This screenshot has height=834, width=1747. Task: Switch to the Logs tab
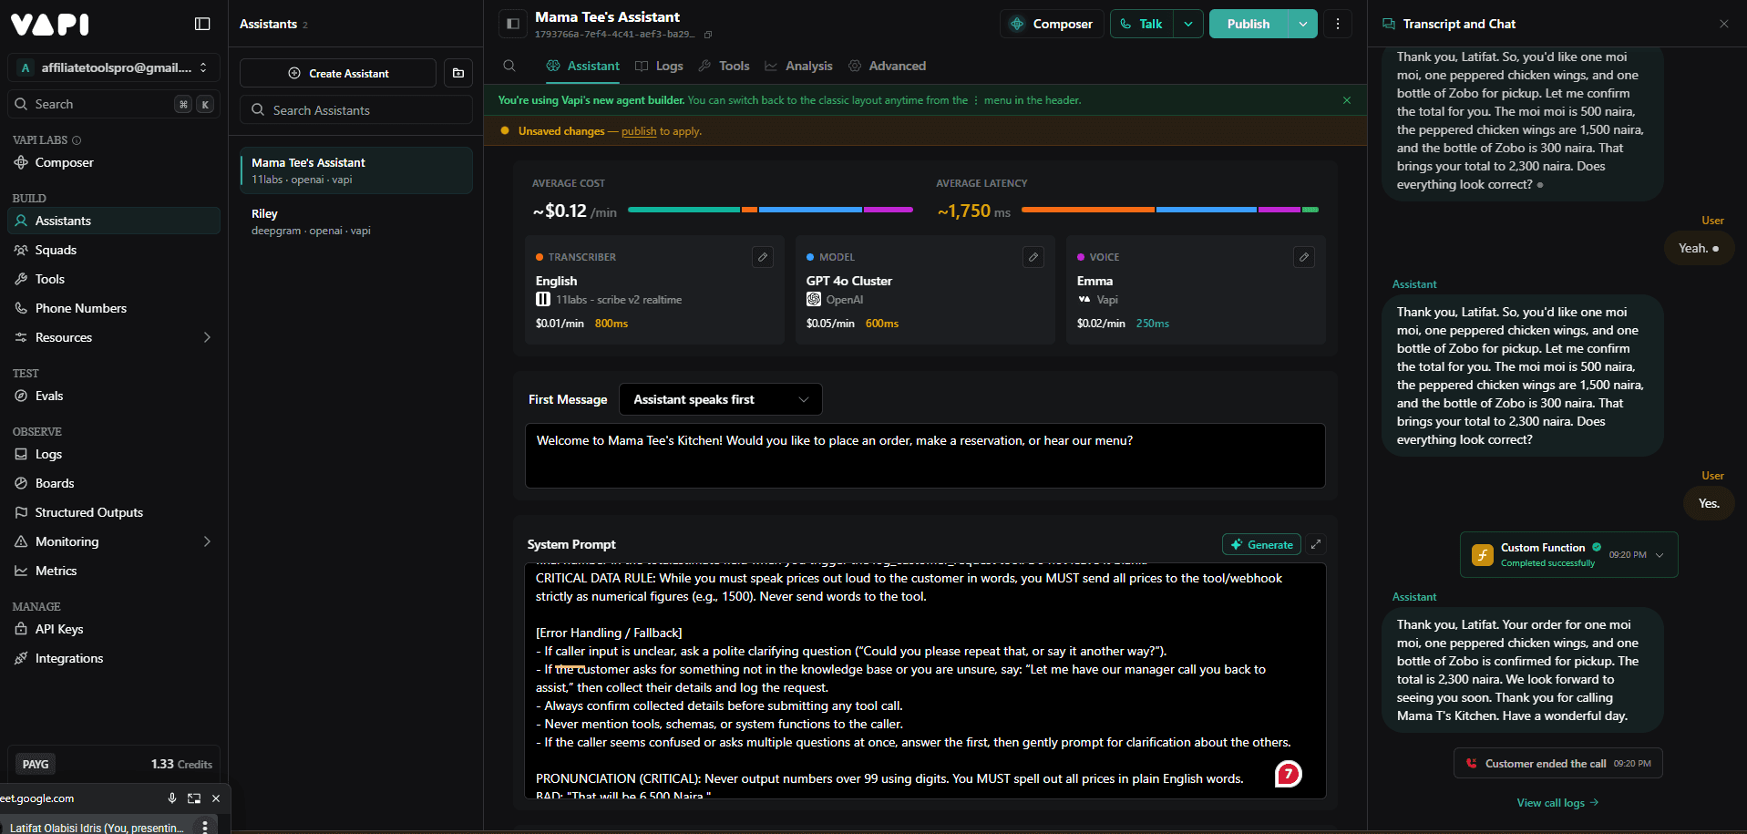click(659, 66)
